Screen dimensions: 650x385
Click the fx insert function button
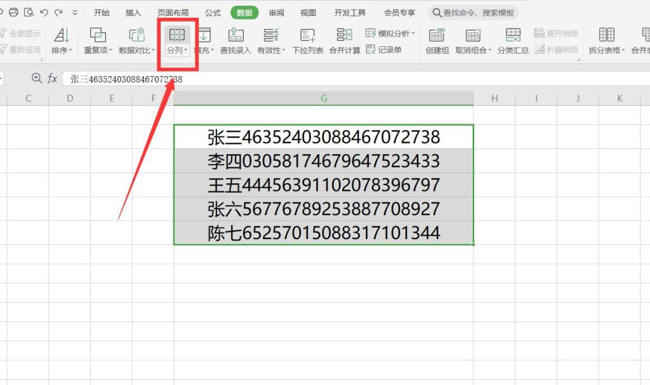[x=53, y=78]
